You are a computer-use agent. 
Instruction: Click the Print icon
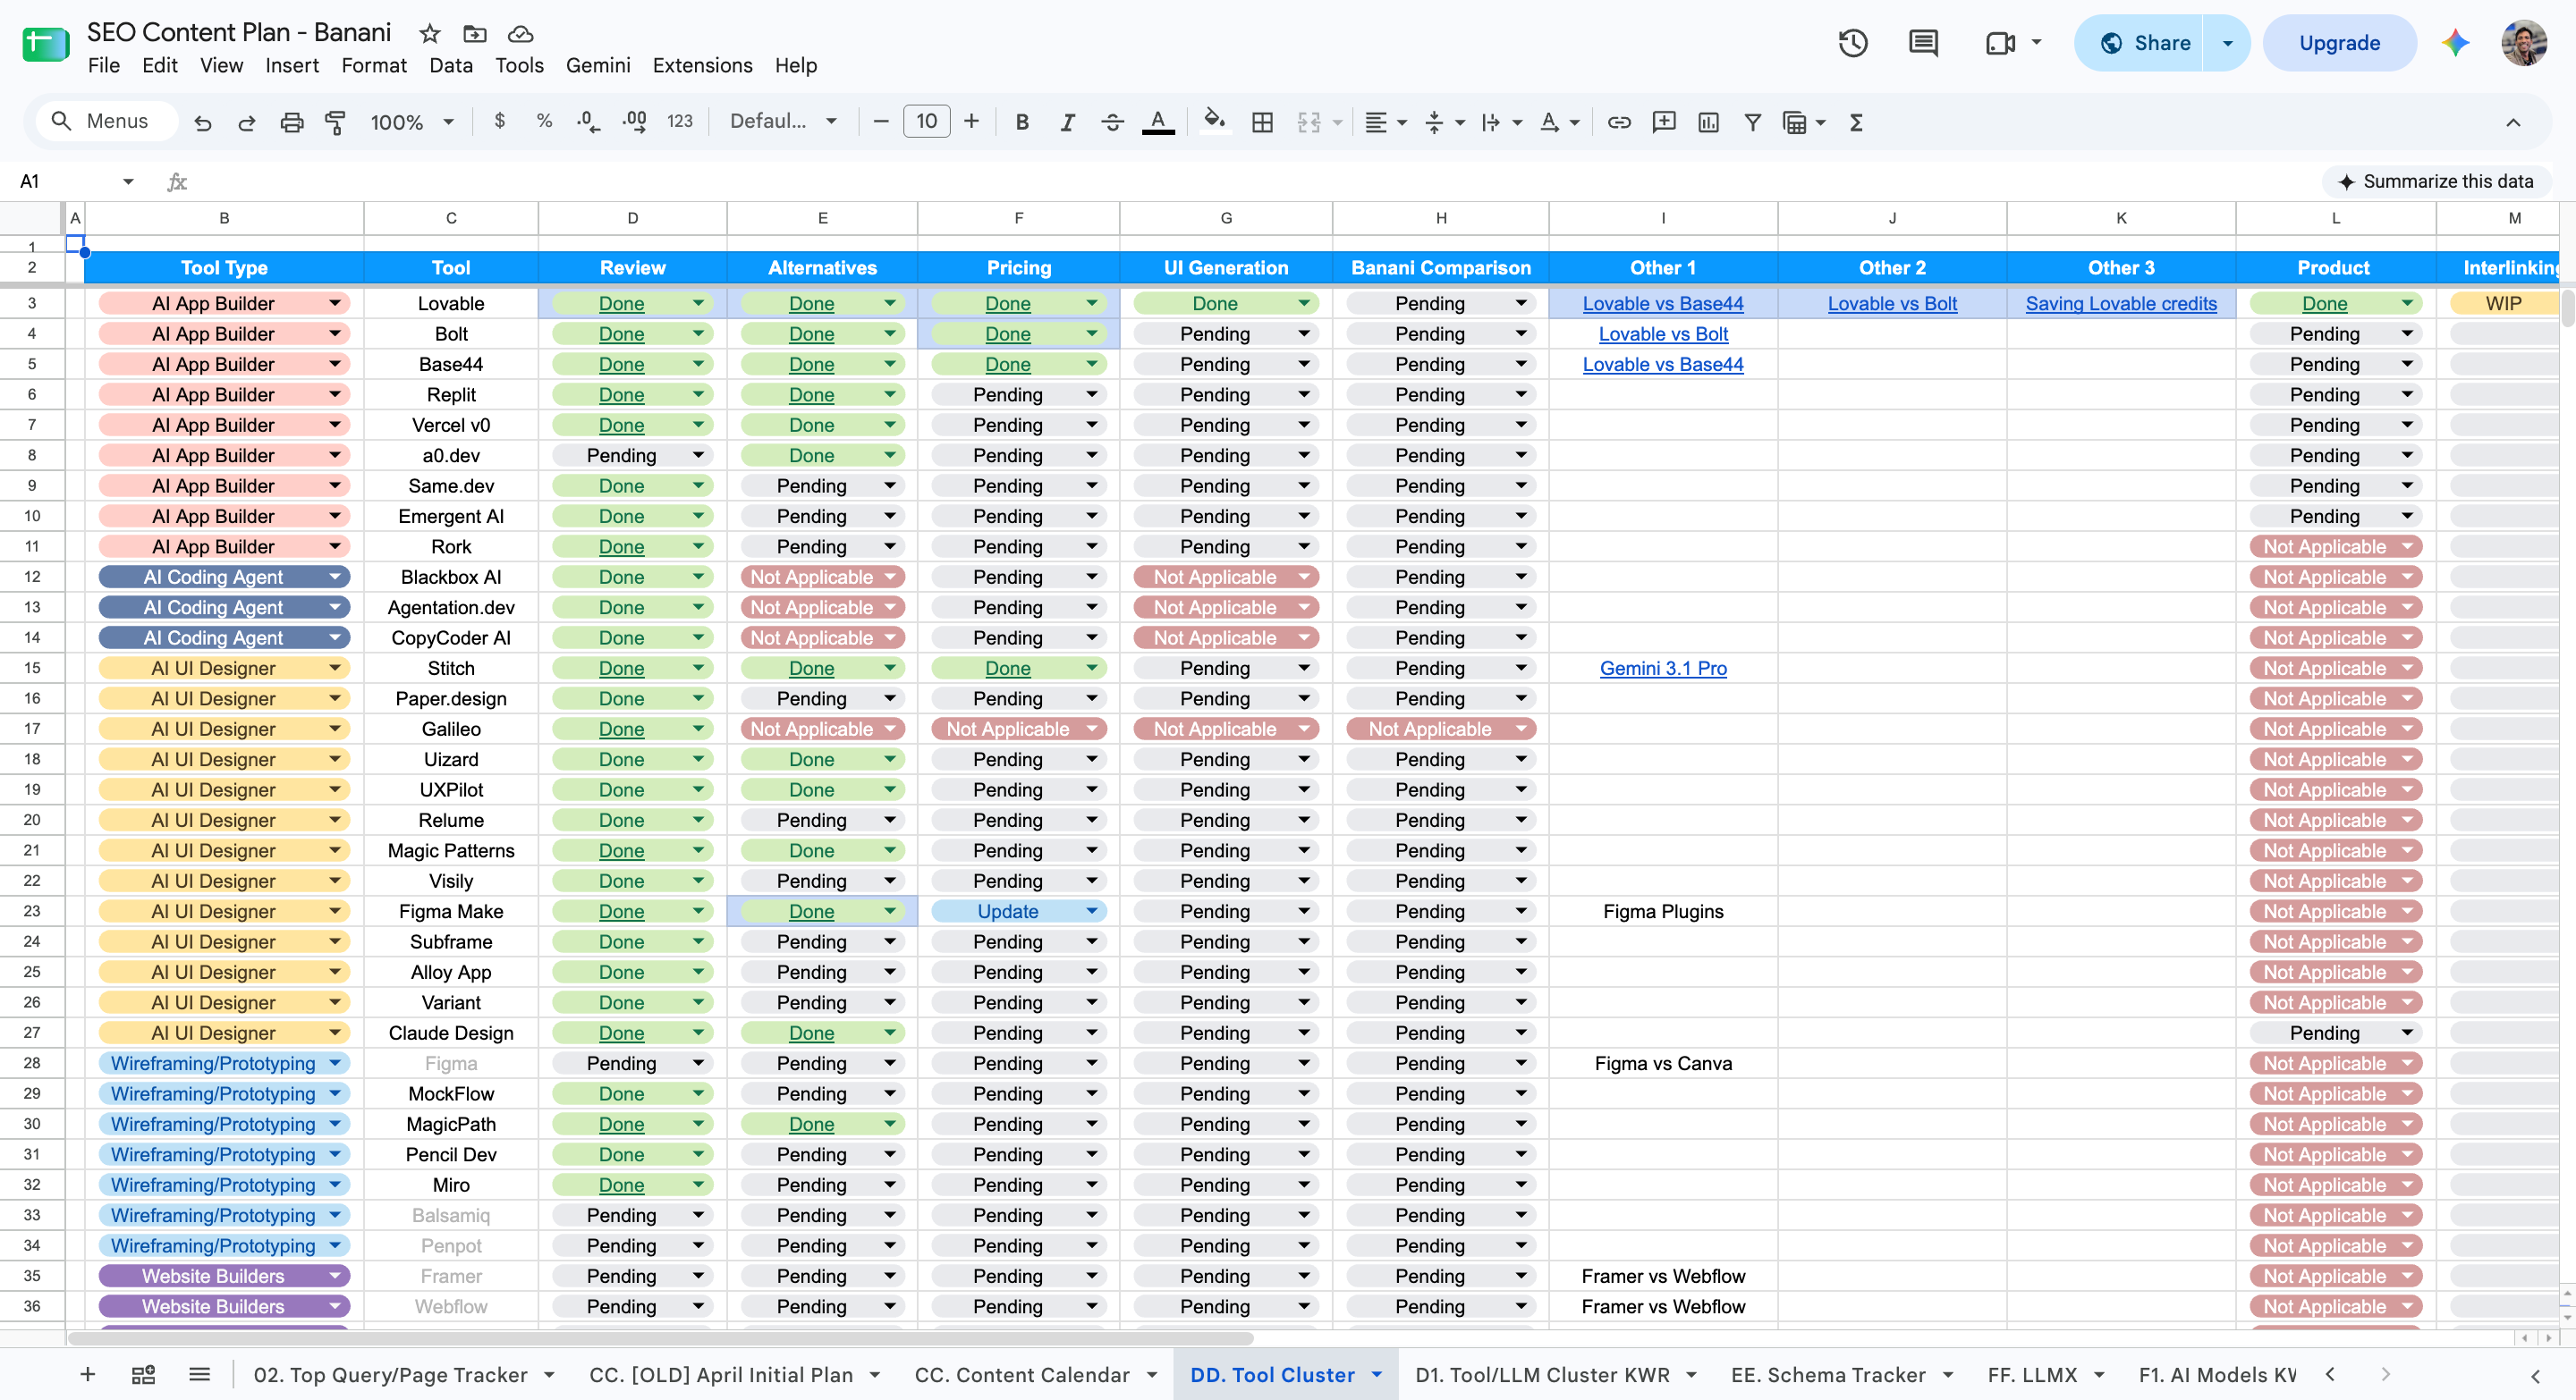[291, 122]
